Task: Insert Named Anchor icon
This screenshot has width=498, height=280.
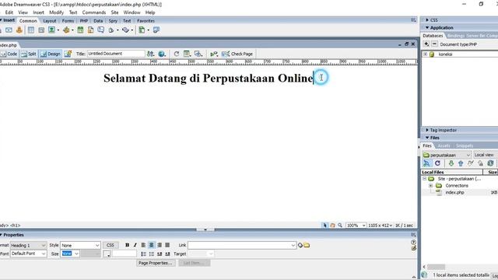Action: (19, 30)
